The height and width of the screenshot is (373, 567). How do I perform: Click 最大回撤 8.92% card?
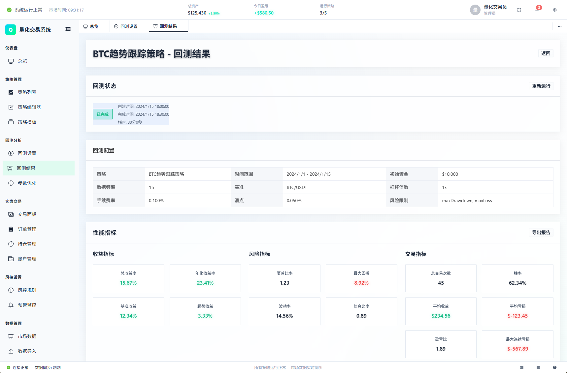coord(361,278)
